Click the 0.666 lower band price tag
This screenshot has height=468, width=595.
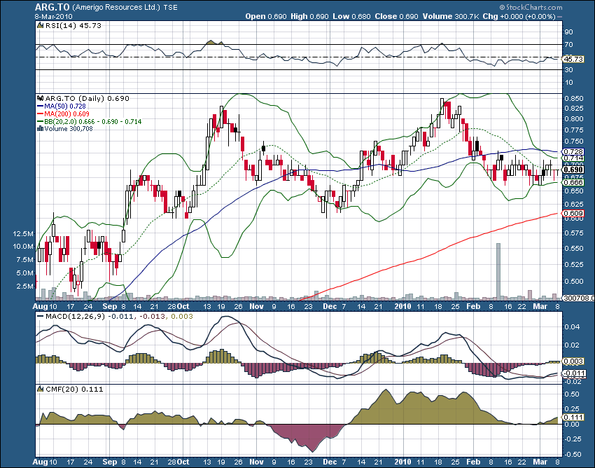click(573, 182)
